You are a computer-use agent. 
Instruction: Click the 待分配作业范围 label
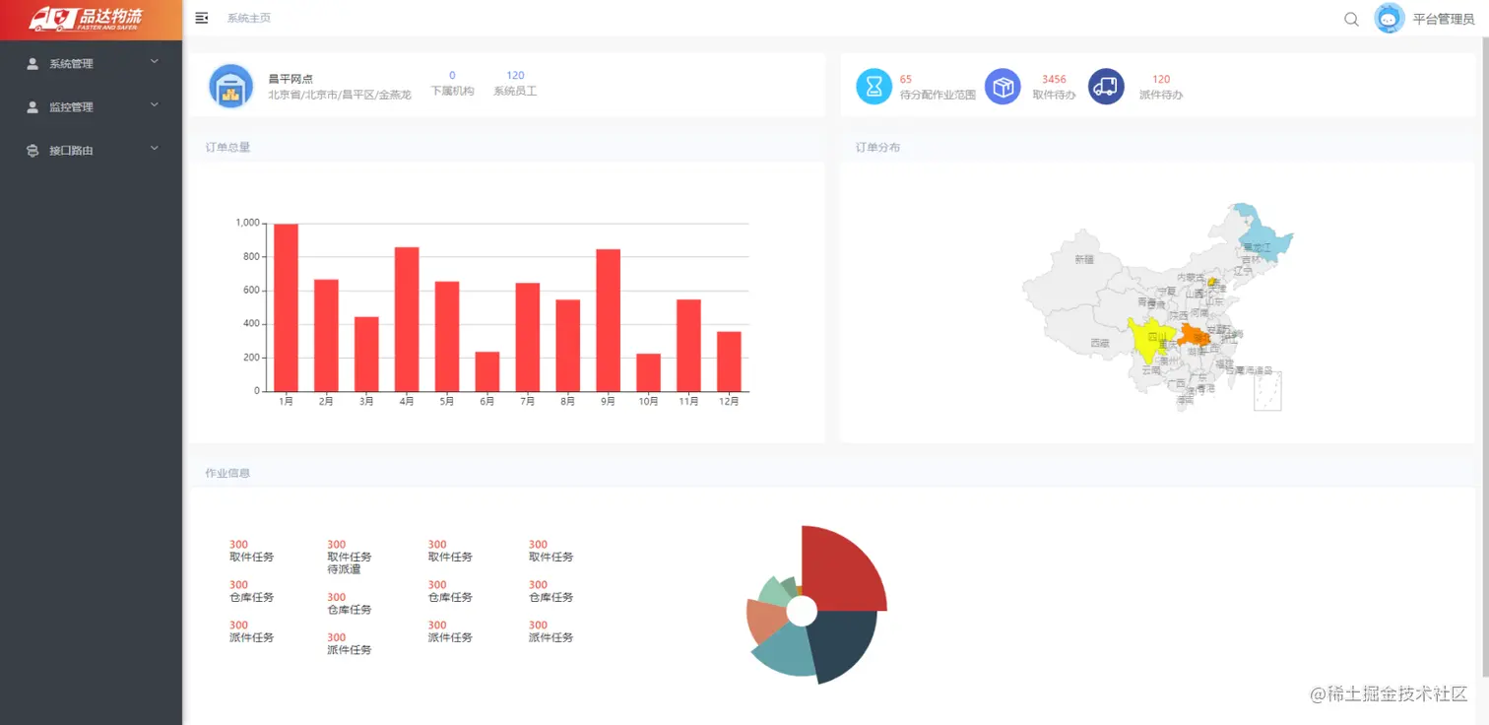(x=938, y=96)
